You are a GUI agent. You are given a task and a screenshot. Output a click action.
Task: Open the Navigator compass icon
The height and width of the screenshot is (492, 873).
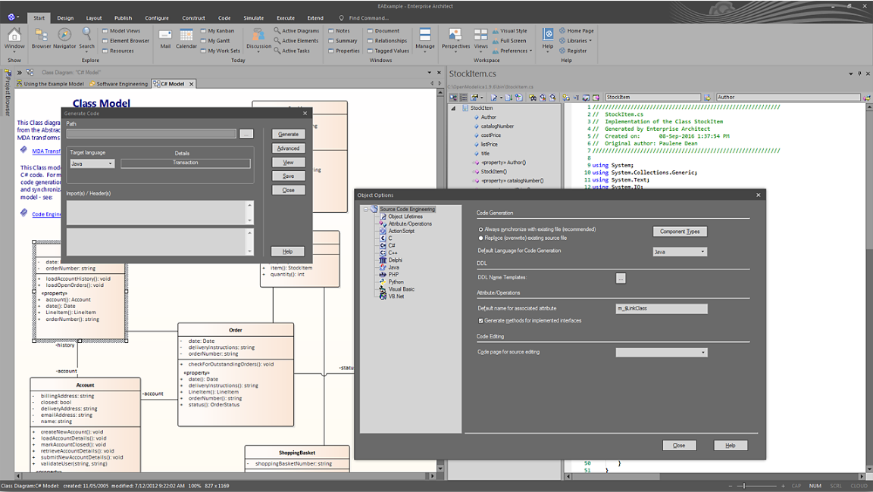coord(64,35)
